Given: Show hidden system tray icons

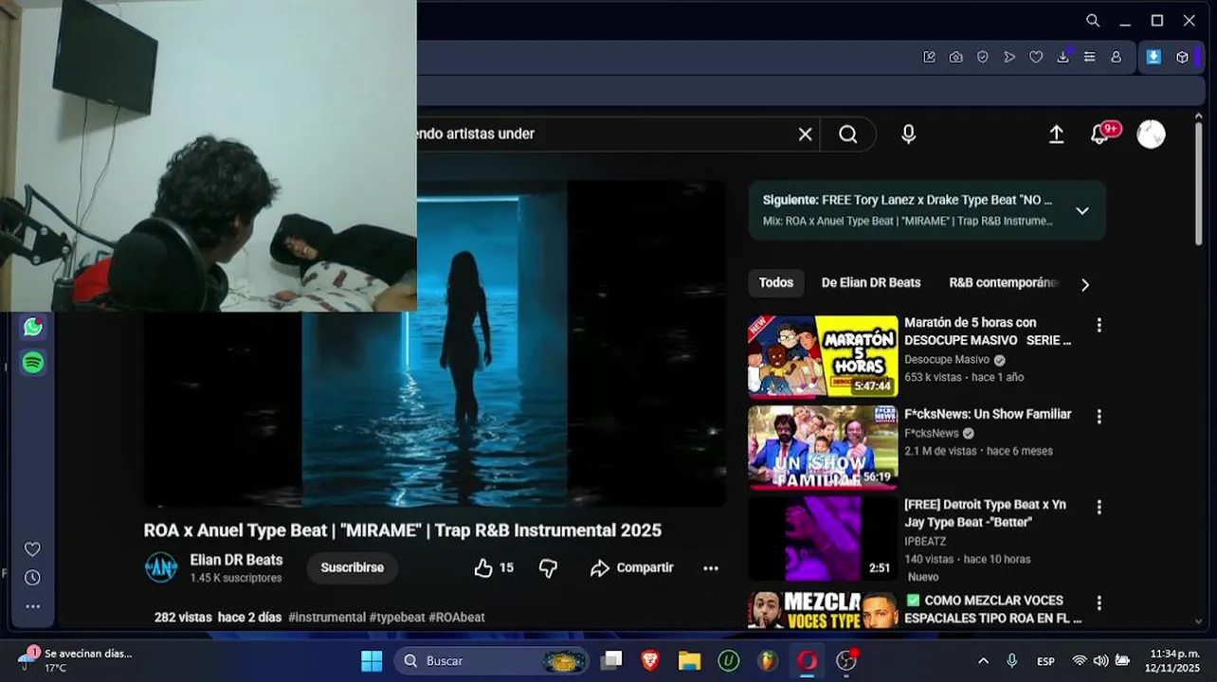Looking at the screenshot, I should click(983, 660).
